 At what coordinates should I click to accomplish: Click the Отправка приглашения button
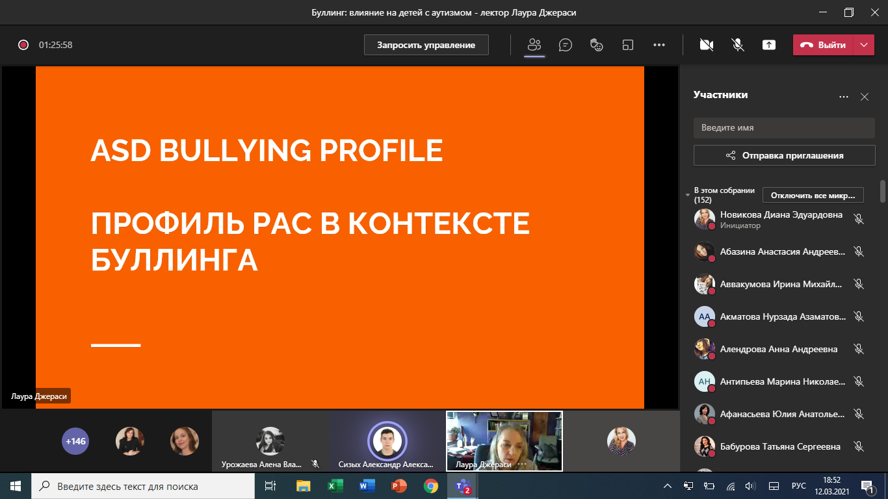tap(784, 155)
